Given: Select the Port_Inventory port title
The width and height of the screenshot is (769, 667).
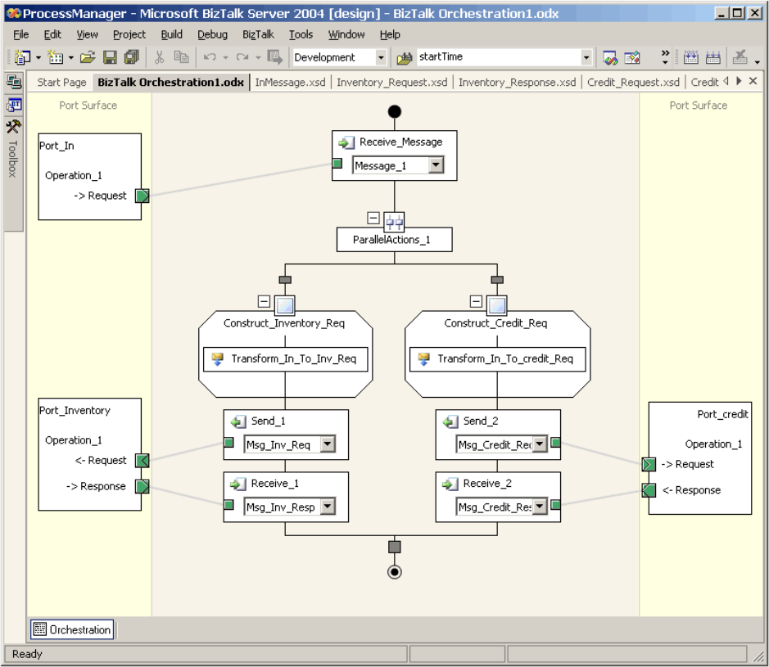Looking at the screenshot, I should click(x=75, y=411).
